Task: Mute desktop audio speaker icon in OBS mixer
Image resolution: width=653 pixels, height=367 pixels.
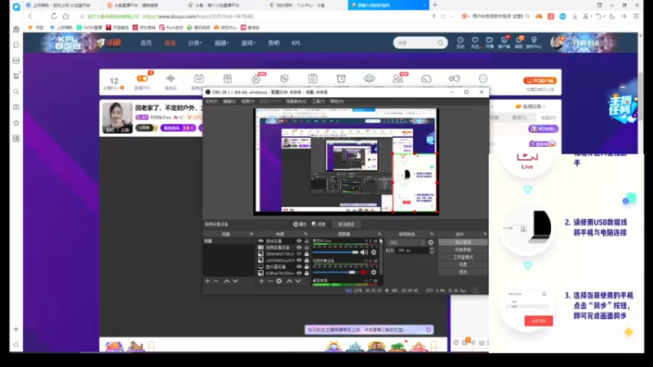Action: tap(364, 252)
